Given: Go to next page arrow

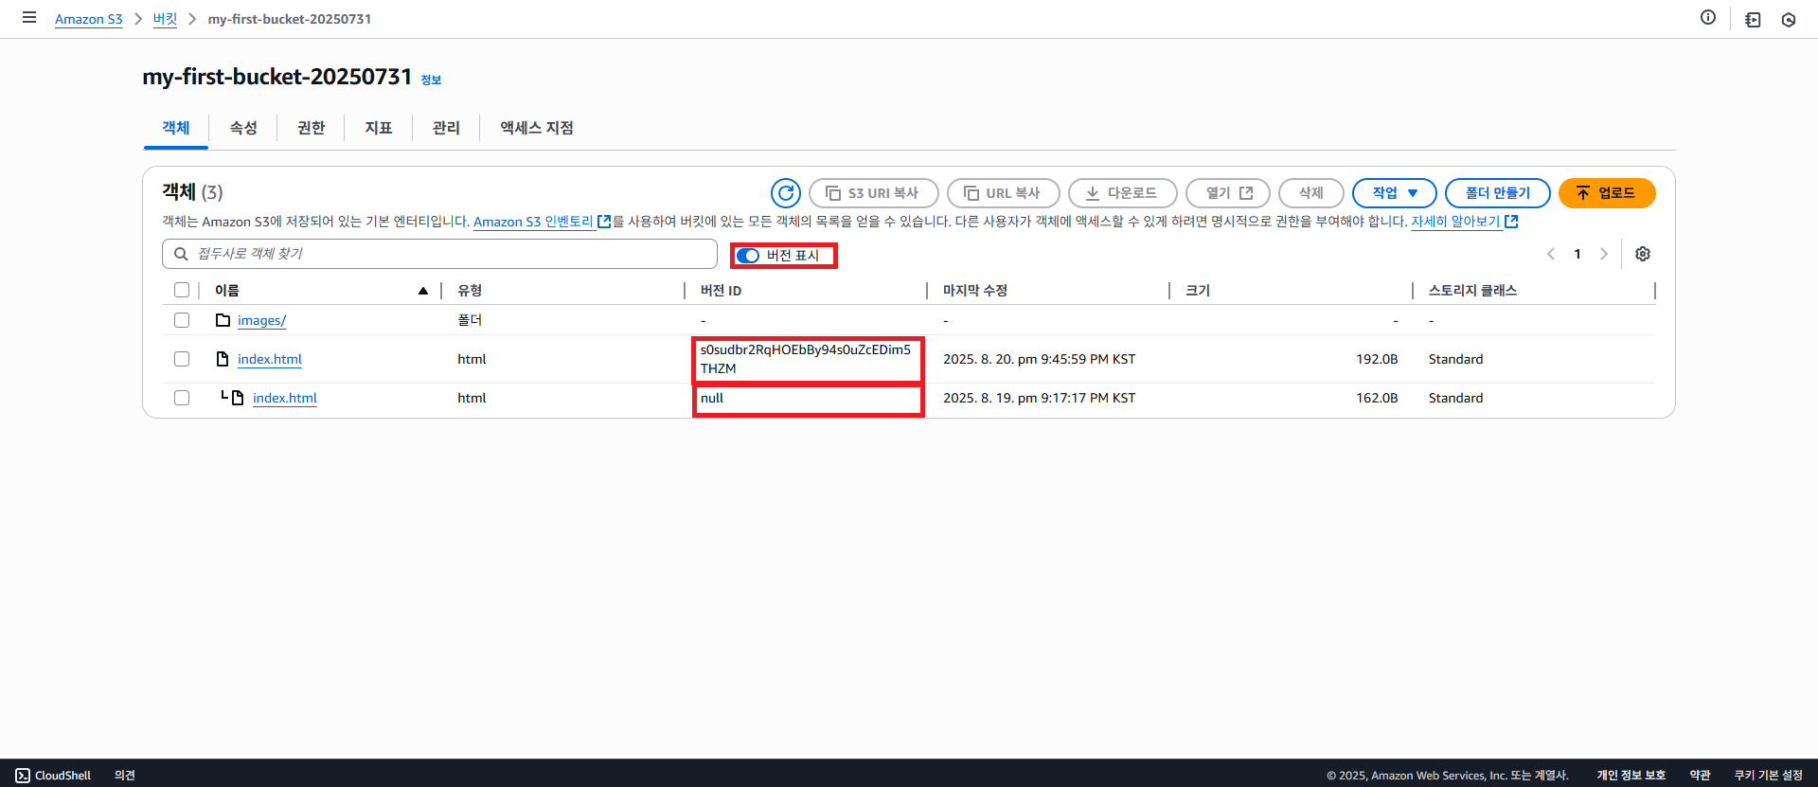Looking at the screenshot, I should (x=1604, y=254).
